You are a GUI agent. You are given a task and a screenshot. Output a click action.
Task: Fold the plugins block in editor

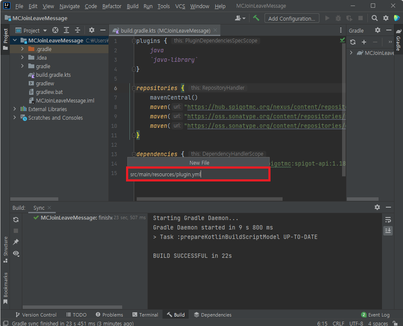point(134,41)
